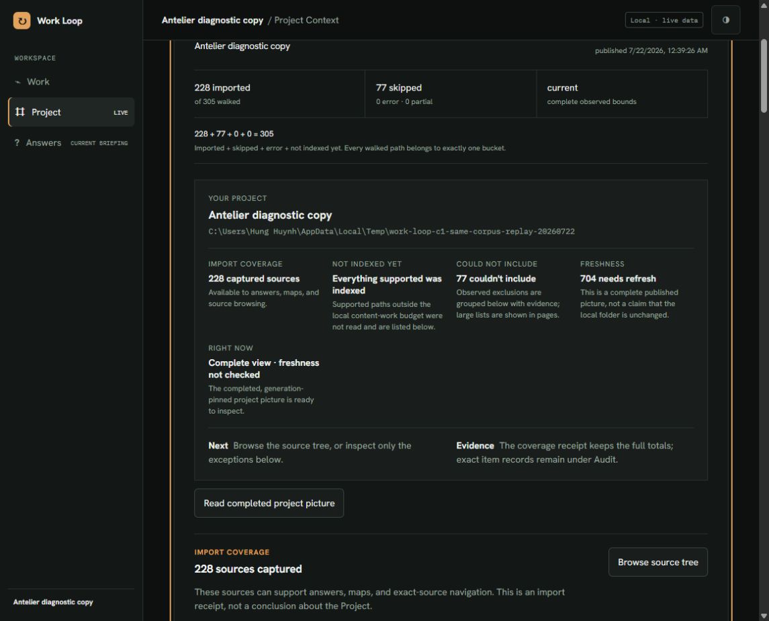This screenshot has width=769, height=621.
Task: Click the Project grid icon in sidebar
Action: coord(19,111)
